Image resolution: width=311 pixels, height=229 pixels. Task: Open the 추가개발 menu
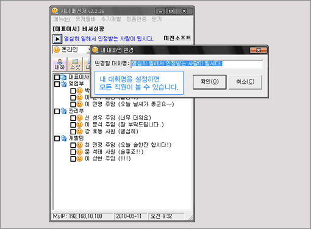pos(111,19)
